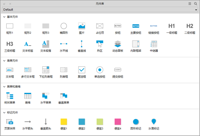
Task: Open the Default library dropdown
Action: coord(100,10)
